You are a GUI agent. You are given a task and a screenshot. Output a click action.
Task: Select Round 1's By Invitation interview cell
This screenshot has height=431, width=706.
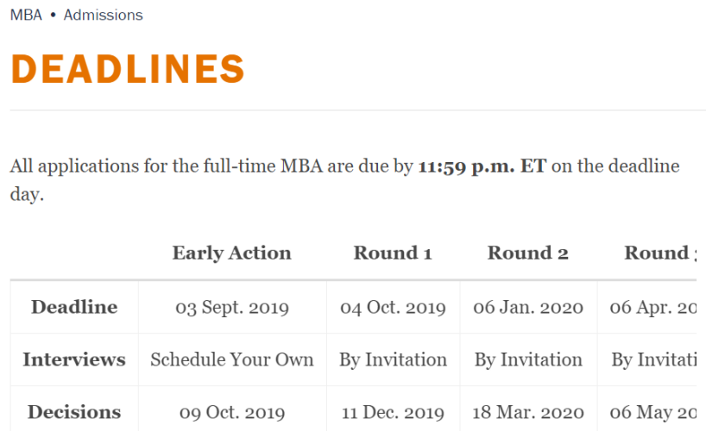[x=393, y=359]
